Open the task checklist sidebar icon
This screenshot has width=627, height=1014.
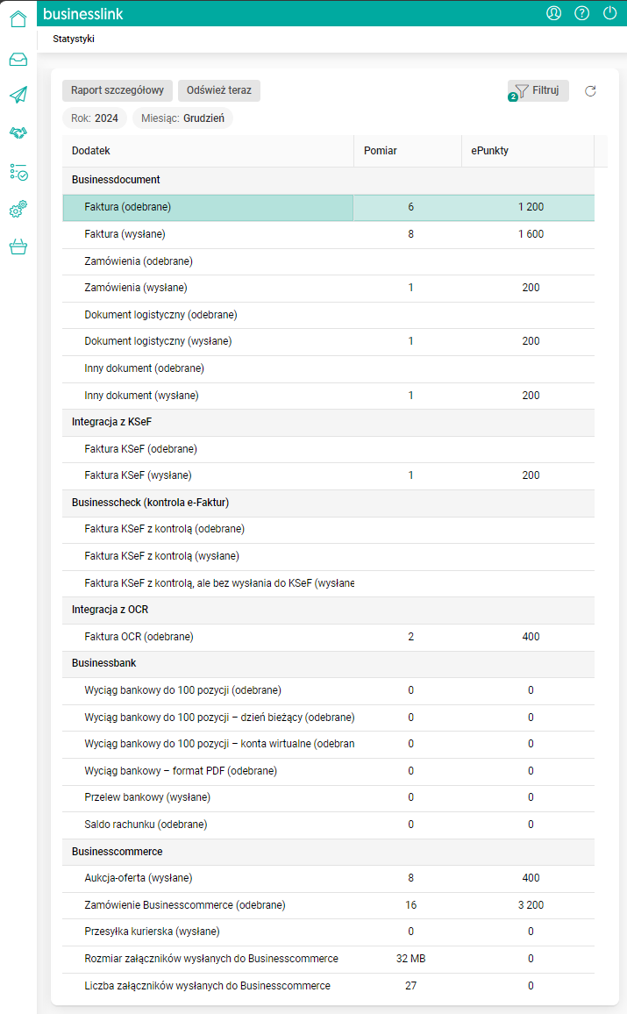coord(18,171)
